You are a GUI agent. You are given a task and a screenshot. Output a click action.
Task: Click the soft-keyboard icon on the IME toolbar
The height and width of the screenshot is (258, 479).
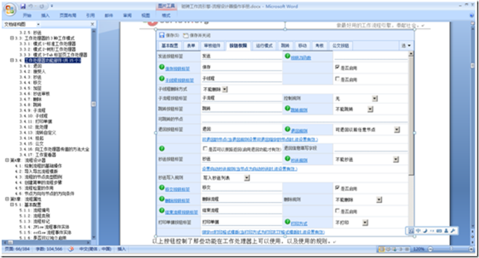pos(439,231)
